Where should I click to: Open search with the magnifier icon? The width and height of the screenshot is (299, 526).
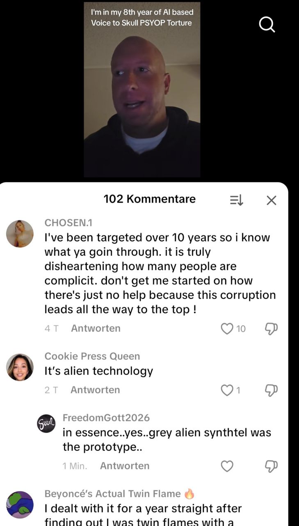point(267,25)
